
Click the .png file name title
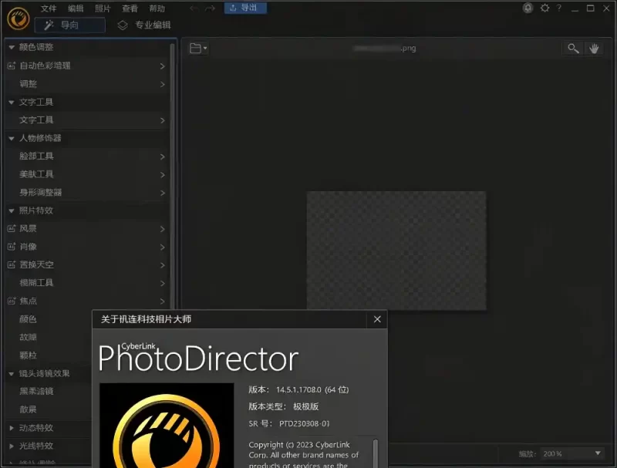pos(384,49)
